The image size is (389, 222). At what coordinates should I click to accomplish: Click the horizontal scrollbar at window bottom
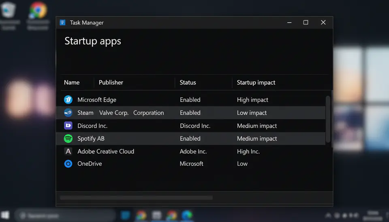[136, 197]
